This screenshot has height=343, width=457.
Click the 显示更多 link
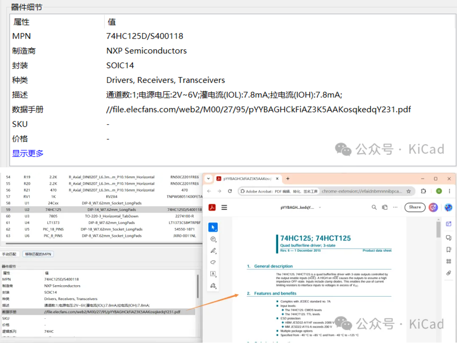[28, 153]
